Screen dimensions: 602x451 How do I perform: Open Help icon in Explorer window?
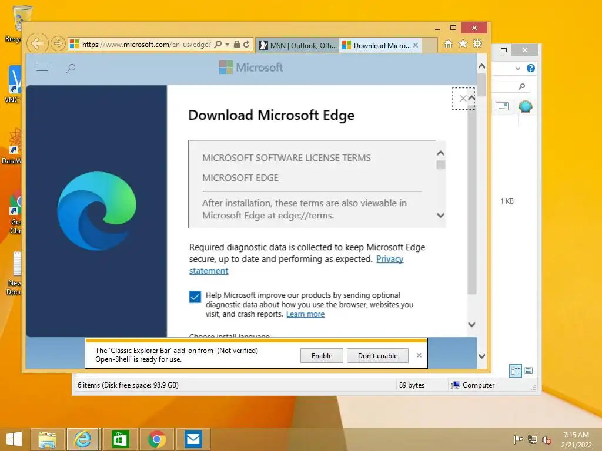531,68
